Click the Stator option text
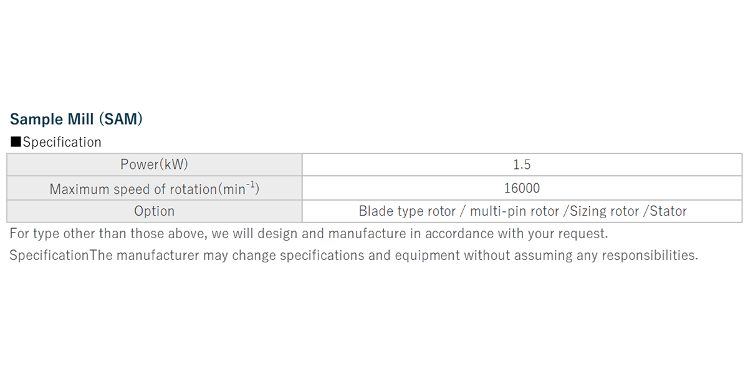This screenshot has height=374, width=748. [x=668, y=211]
